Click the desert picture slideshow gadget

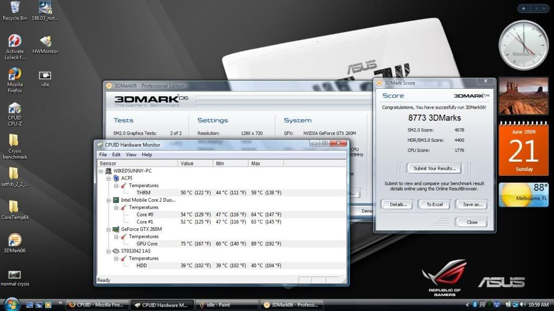pos(523,96)
